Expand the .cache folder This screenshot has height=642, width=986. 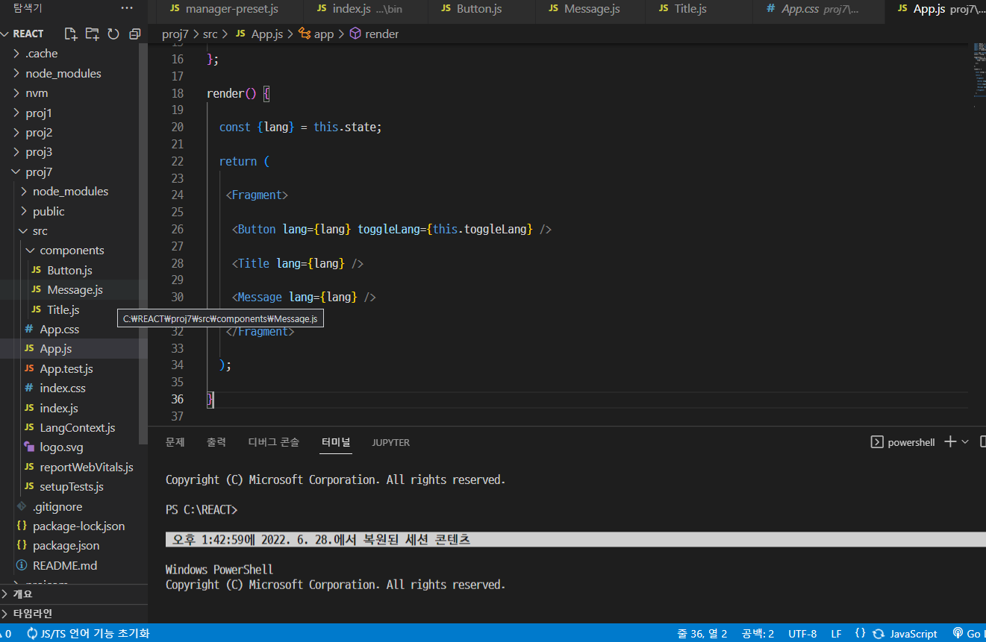pyautogui.click(x=41, y=53)
